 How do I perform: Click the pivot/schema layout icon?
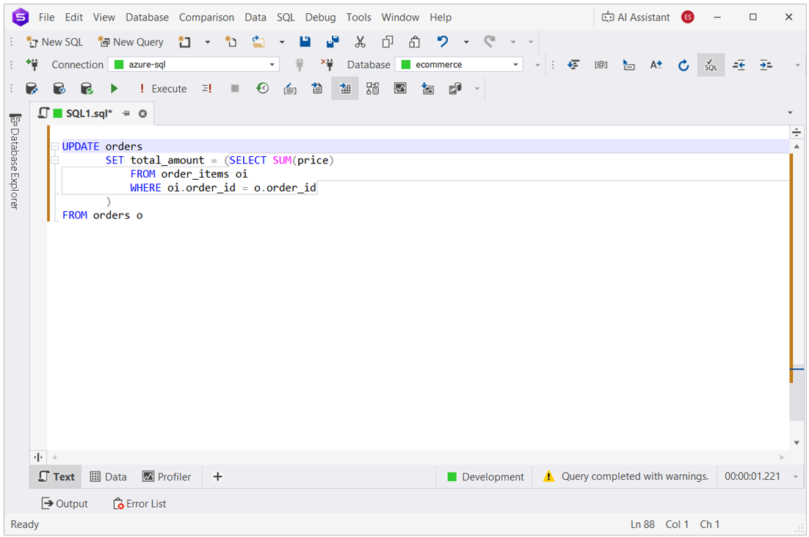[x=372, y=89]
